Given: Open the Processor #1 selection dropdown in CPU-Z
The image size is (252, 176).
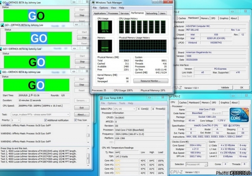Looking at the screenshot, I should click(x=197, y=165).
